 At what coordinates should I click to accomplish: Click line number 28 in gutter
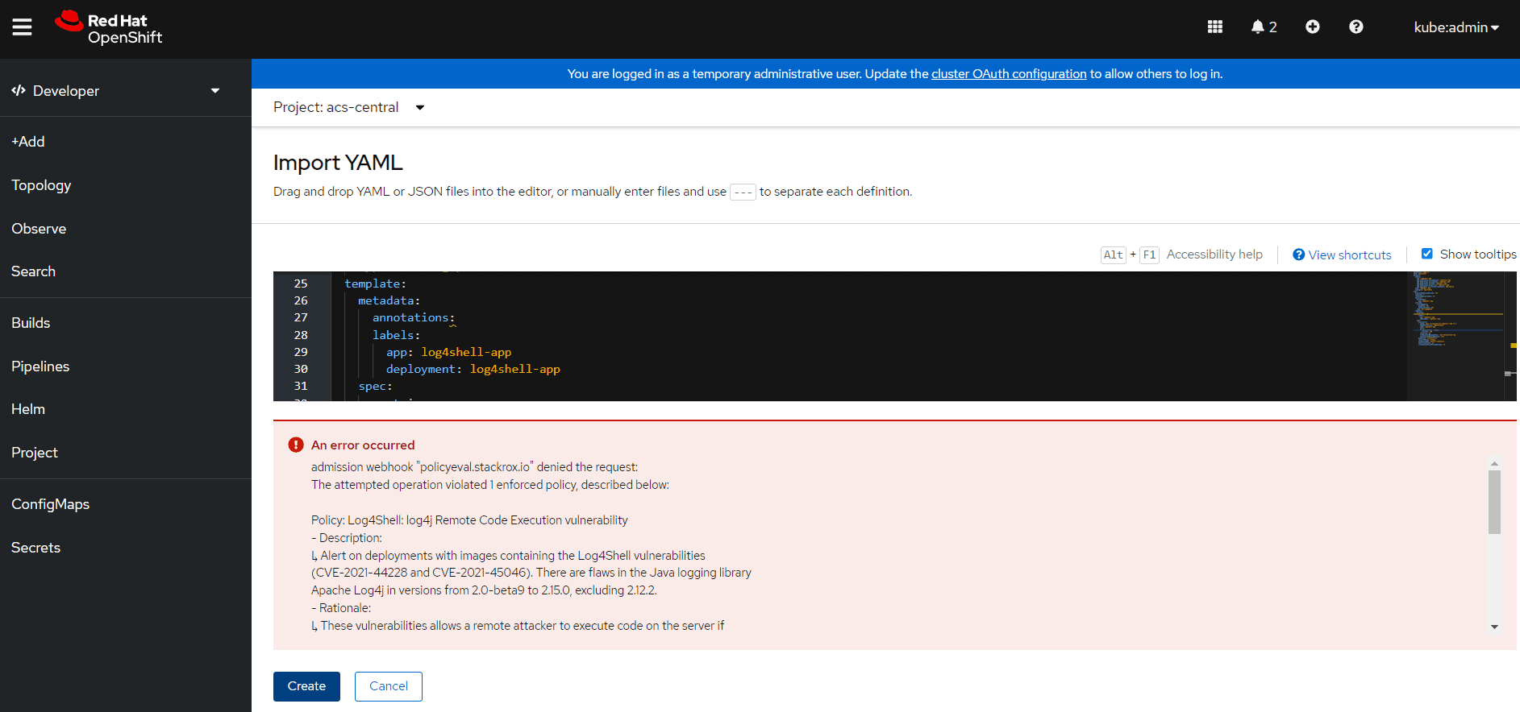point(301,335)
